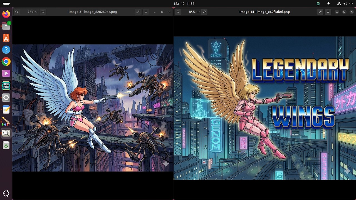The width and height of the screenshot is (356, 200).
Task: Open accessibility menu in top bar
Action: 328,4
